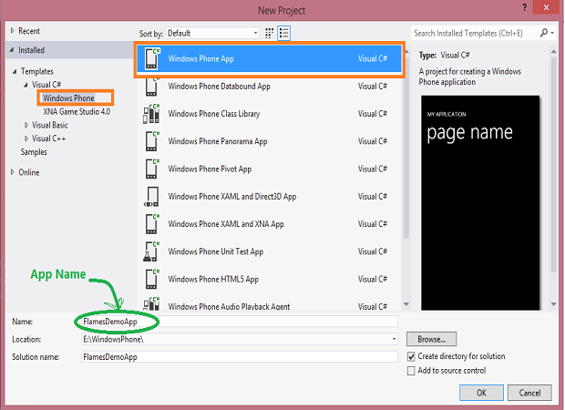The width and height of the screenshot is (565, 410).
Task: Collapse the Installed section
Action: pyautogui.click(x=12, y=50)
